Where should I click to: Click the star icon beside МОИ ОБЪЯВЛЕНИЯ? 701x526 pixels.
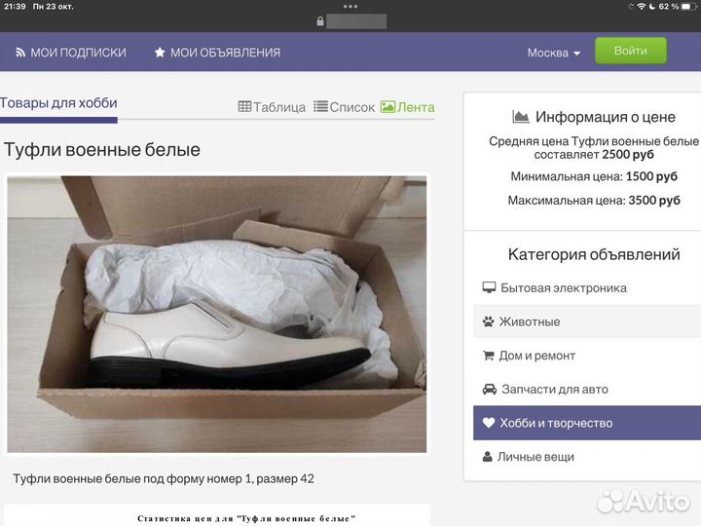coord(160,53)
